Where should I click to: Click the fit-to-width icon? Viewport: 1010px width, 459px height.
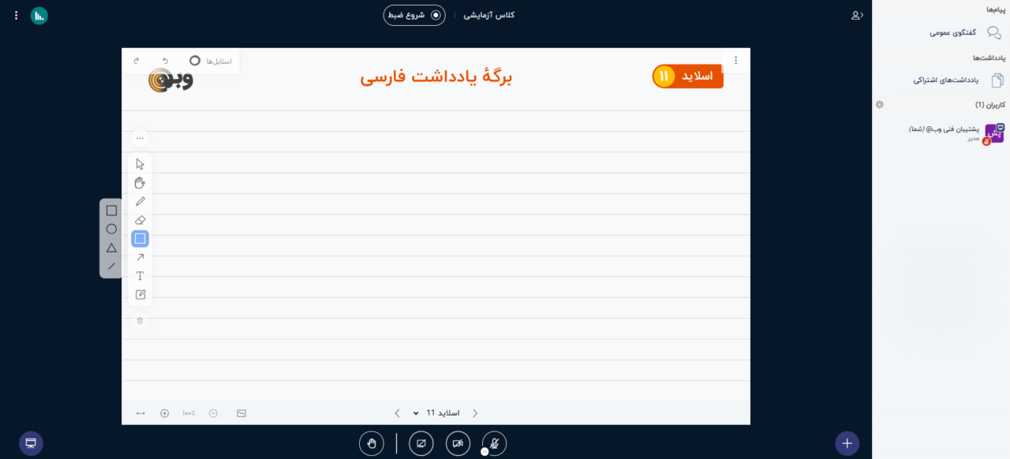tap(140, 413)
